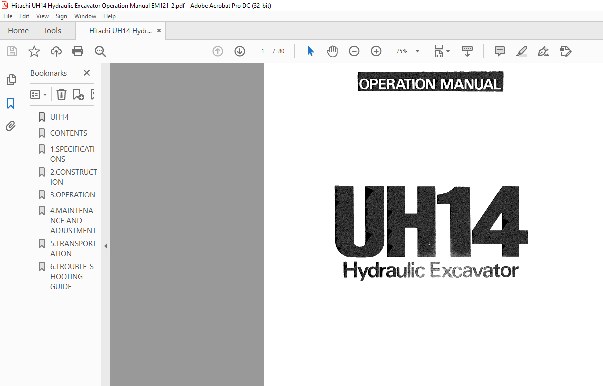Open the 3.OPERATION bookmark
The width and height of the screenshot is (603, 386).
pyautogui.click(x=73, y=195)
